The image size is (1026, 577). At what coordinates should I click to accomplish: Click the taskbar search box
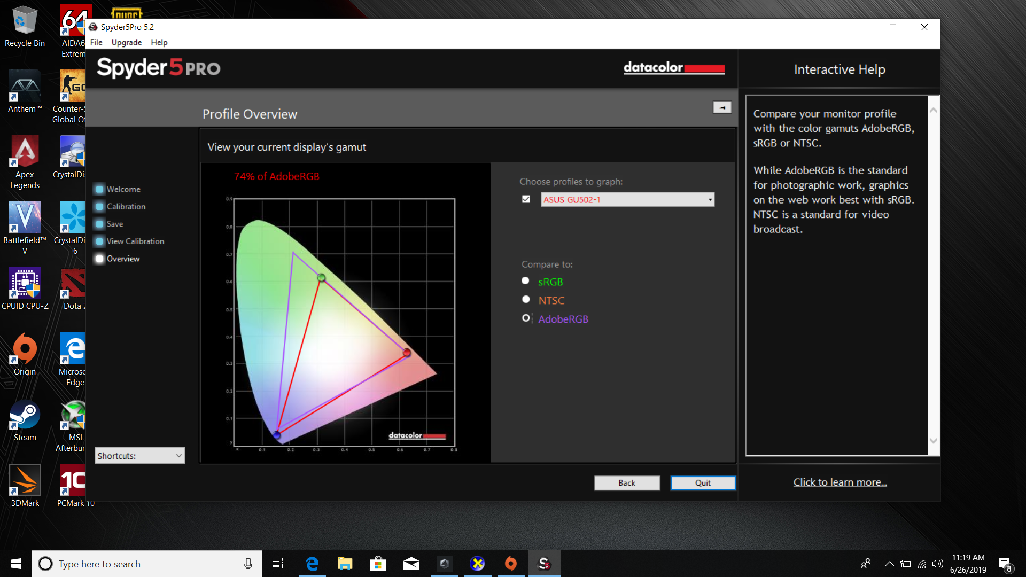pos(147,564)
